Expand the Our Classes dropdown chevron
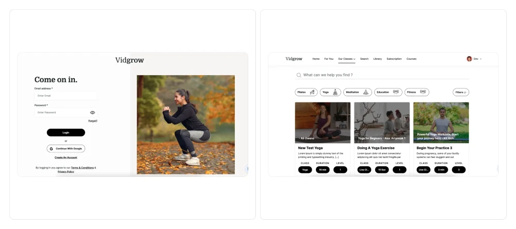Viewport: 516px width, 229px height. 354,59
